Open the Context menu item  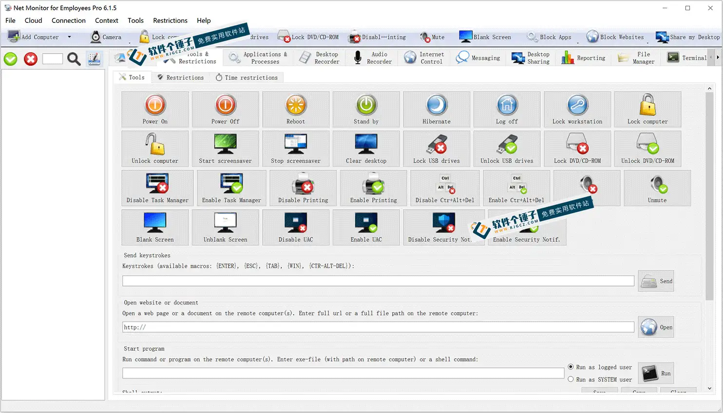[x=107, y=20]
